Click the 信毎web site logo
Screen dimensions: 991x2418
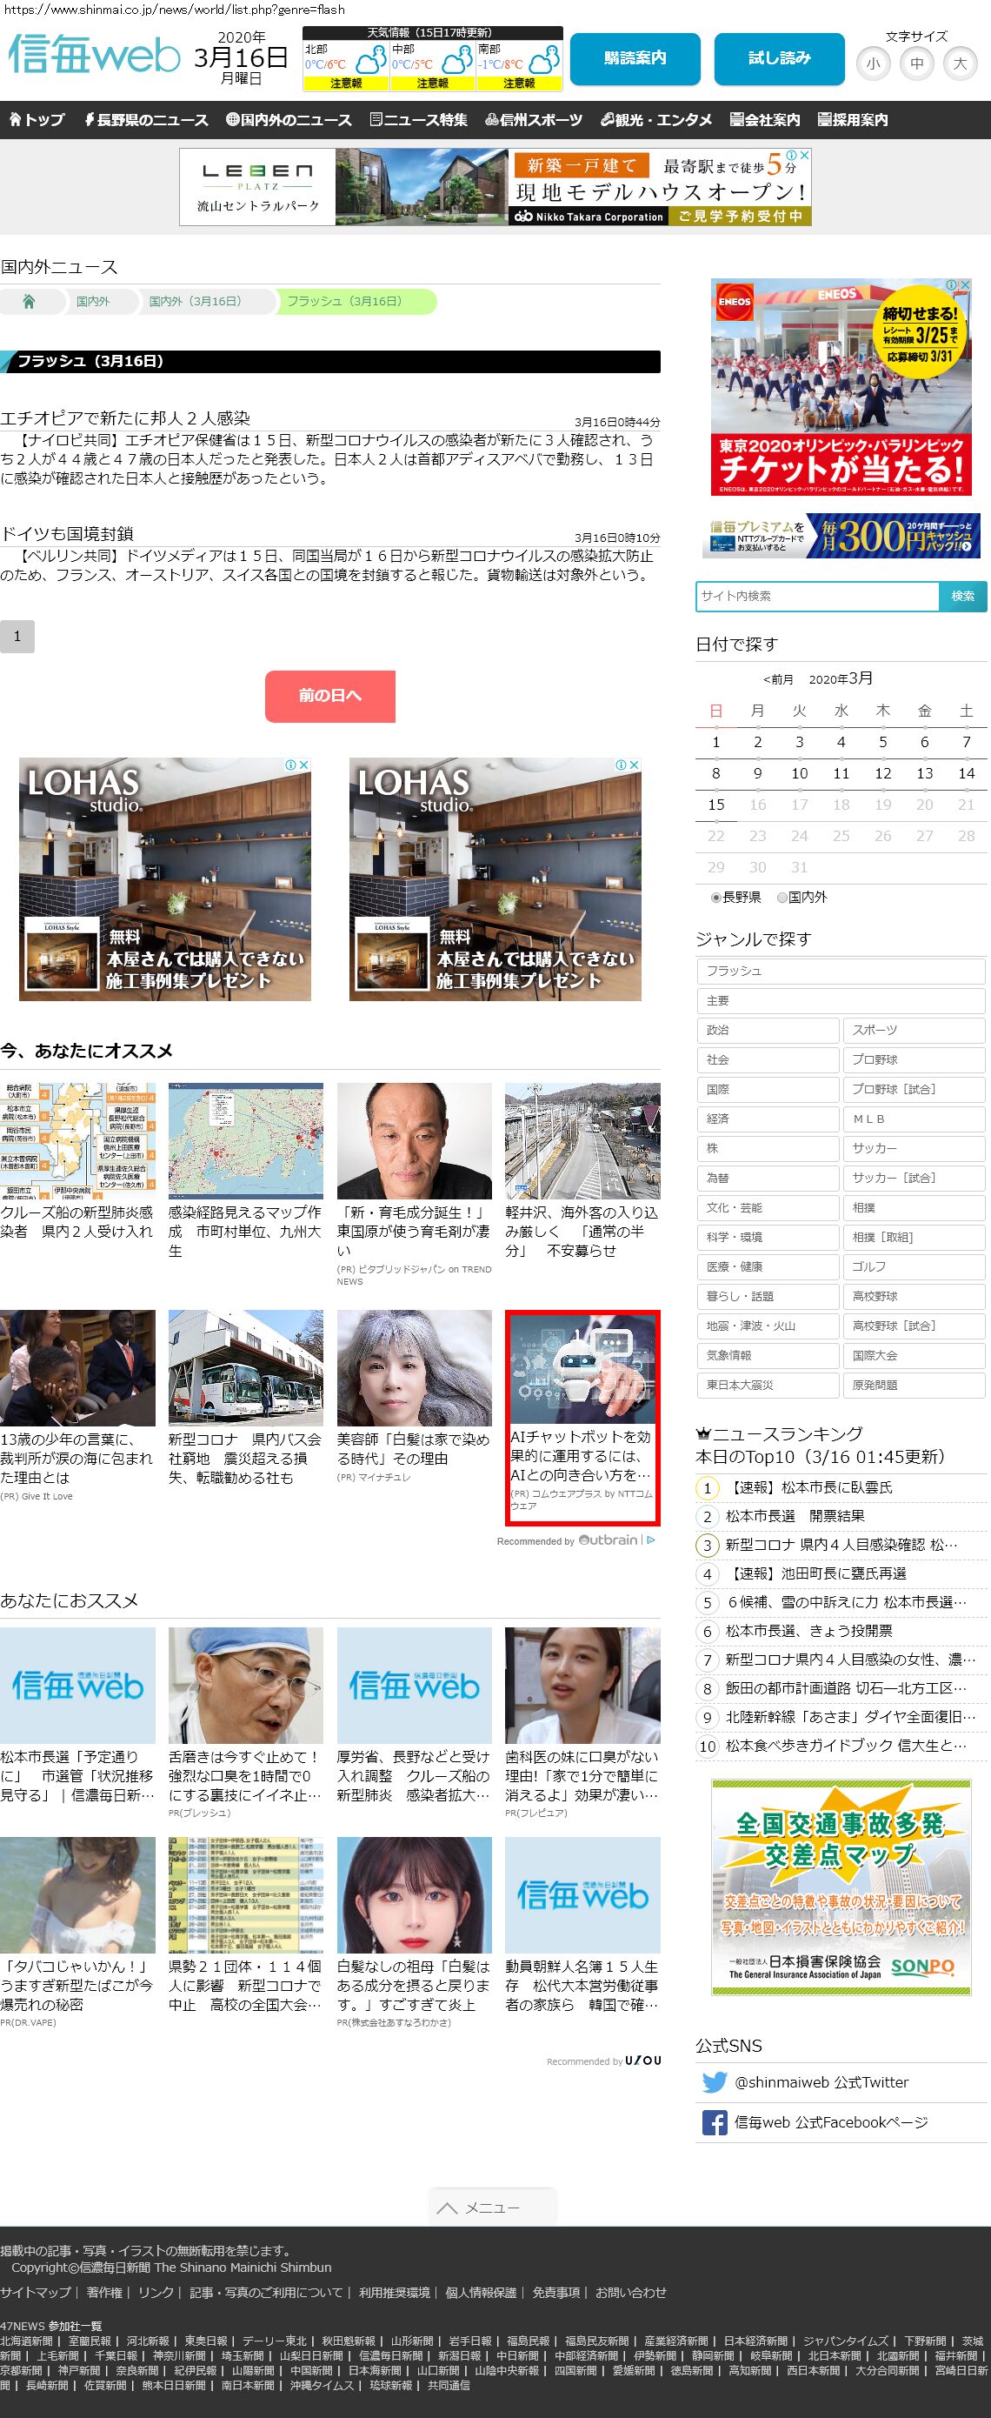93,56
